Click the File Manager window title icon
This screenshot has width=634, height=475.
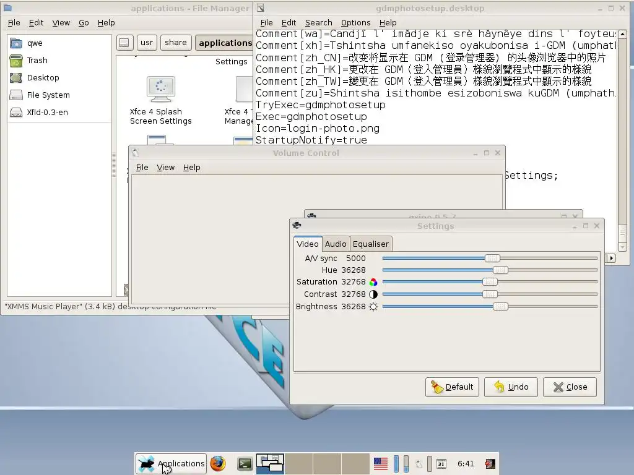pos(7,7)
